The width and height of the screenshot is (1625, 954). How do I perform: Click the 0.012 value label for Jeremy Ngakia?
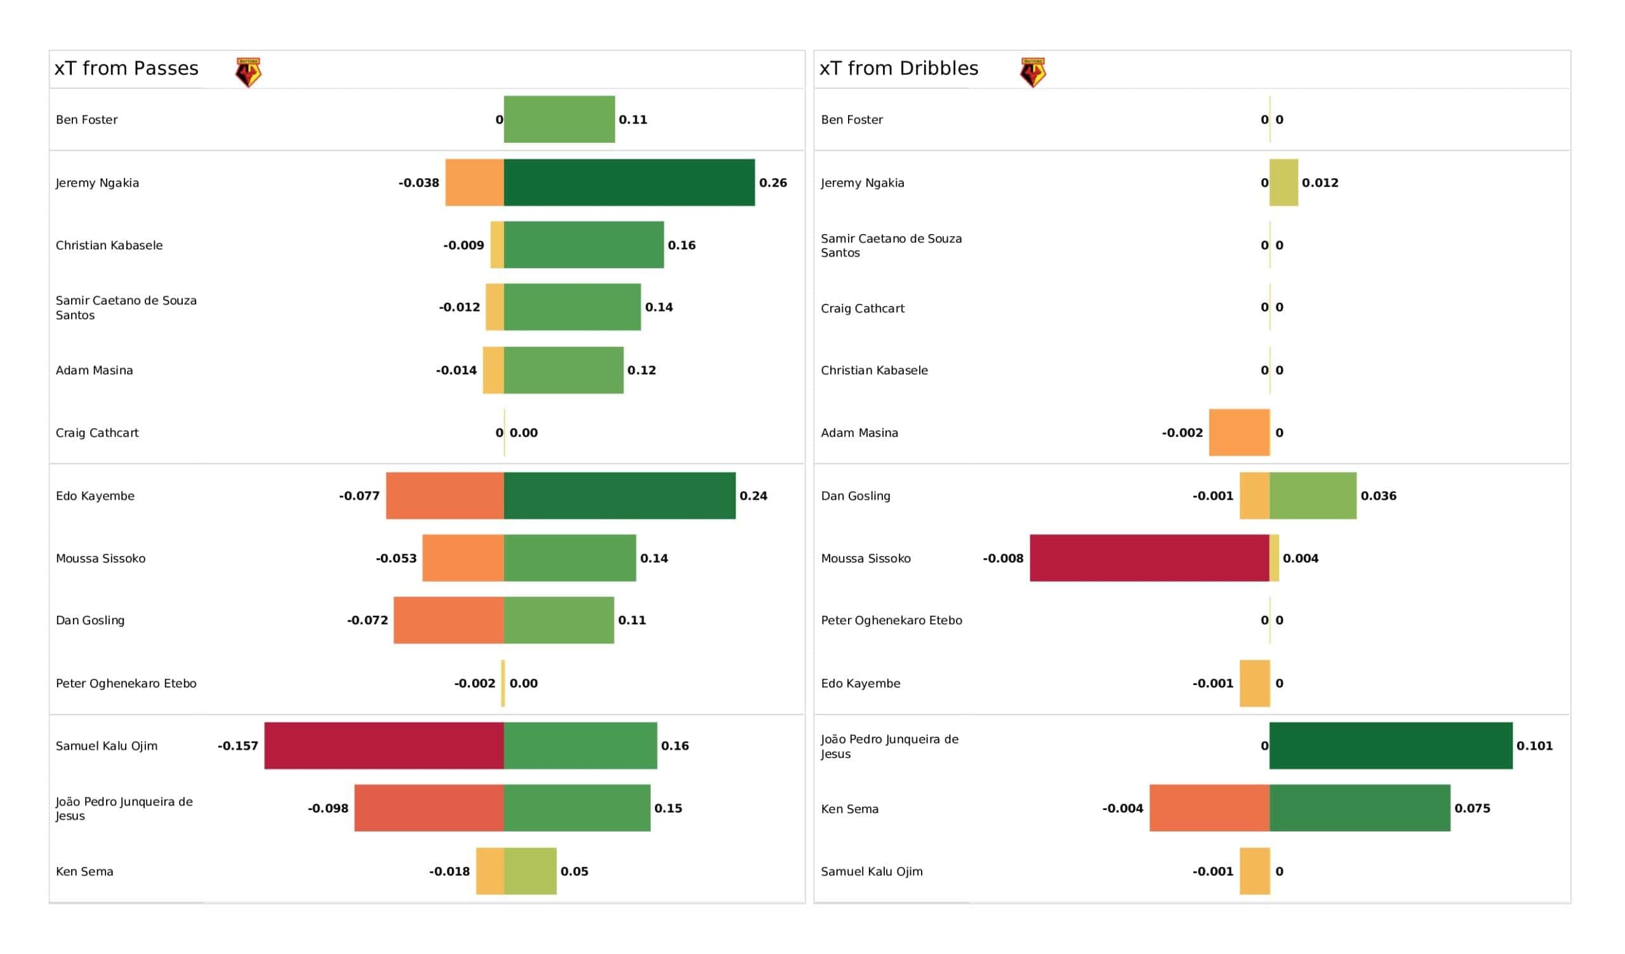[x=1320, y=183]
